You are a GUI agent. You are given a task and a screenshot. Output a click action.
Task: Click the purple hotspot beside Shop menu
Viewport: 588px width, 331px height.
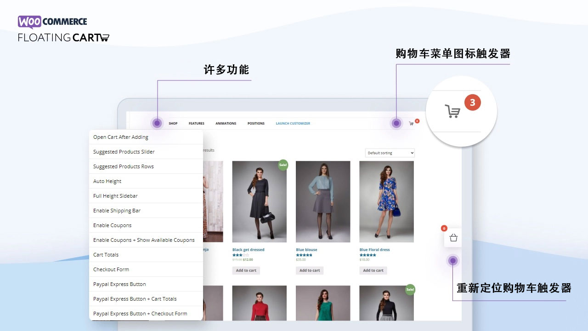[x=157, y=123]
